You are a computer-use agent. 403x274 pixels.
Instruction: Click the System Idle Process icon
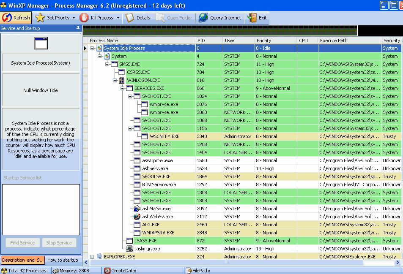(99, 48)
